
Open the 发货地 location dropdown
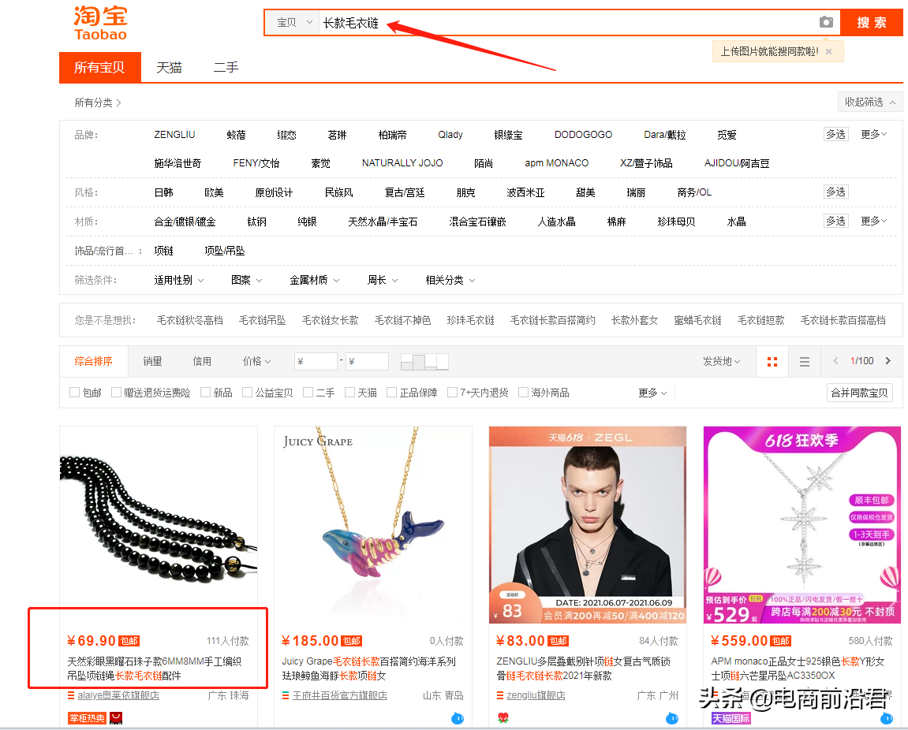tap(722, 361)
